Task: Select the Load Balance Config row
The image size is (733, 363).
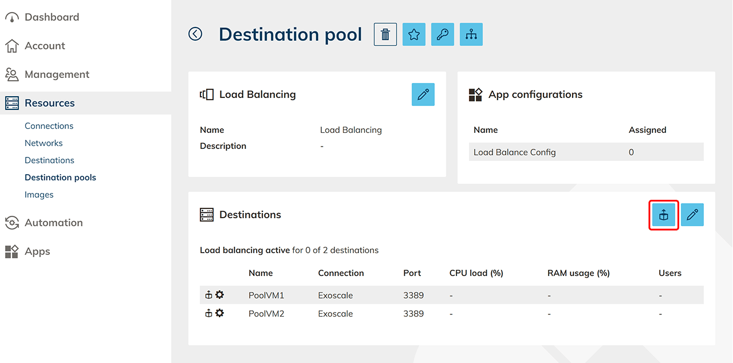Action: coord(586,152)
